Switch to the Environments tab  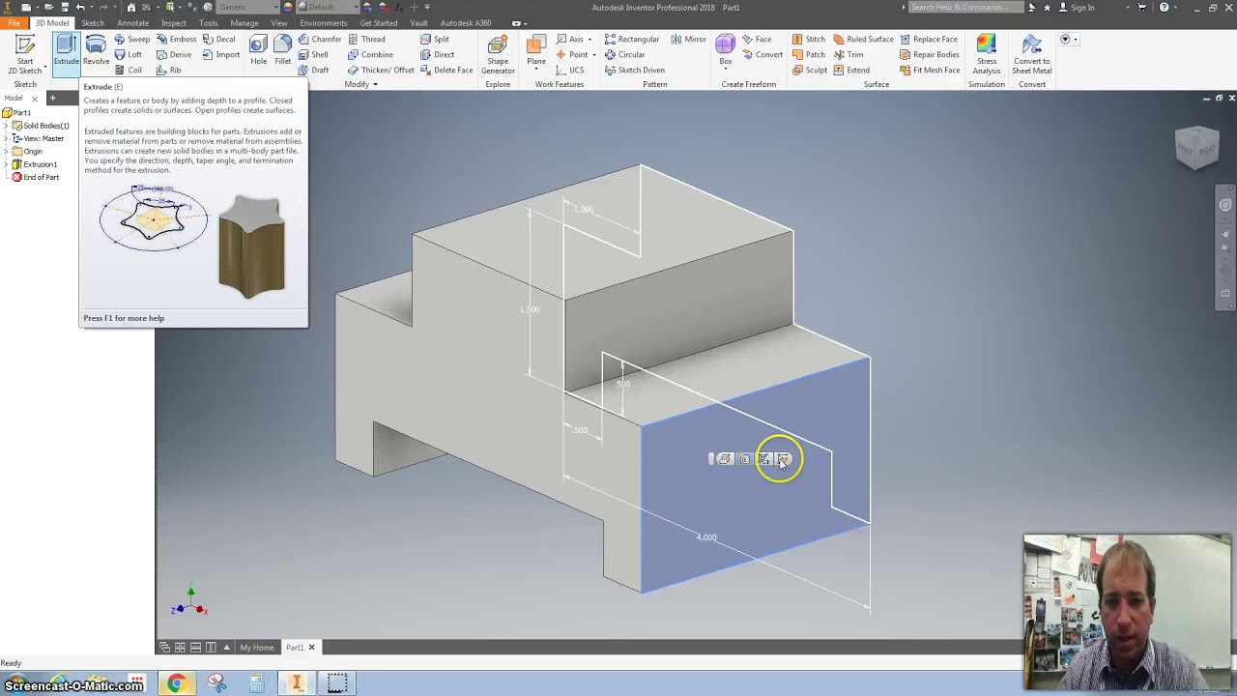point(323,22)
